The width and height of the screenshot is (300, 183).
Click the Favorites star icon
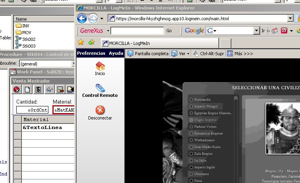coord(81,42)
